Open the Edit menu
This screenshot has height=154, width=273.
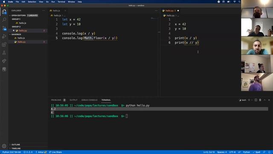pos(23,2)
